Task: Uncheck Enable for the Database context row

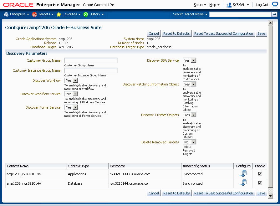Action: tap(260, 183)
